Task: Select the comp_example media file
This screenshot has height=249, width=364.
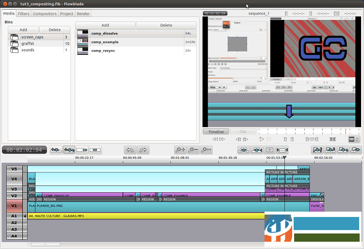Action: [x=105, y=42]
